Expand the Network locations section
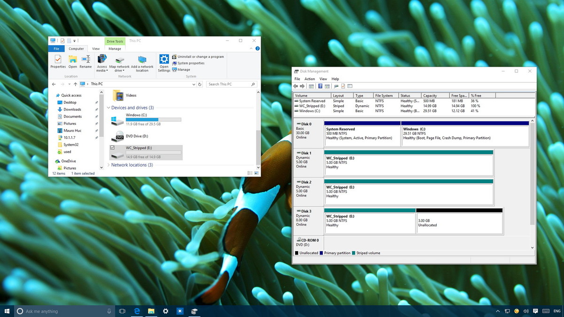The image size is (564, 317). [x=109, y=165]
